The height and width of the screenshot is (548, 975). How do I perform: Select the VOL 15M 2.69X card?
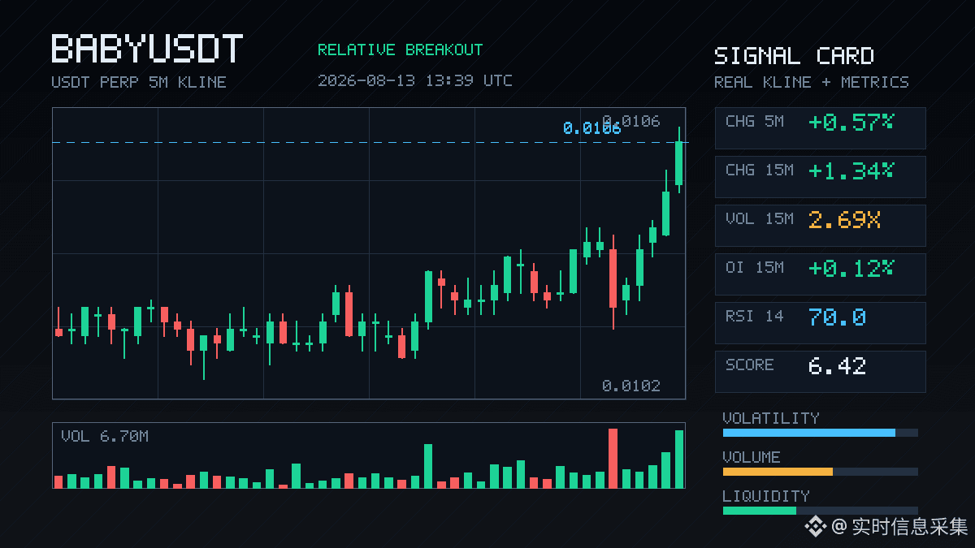pyautogui.click(x=820, y=225)
